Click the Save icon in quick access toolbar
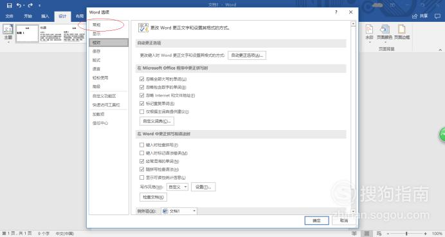Screen dimensions: 445x237 point(10,5)
